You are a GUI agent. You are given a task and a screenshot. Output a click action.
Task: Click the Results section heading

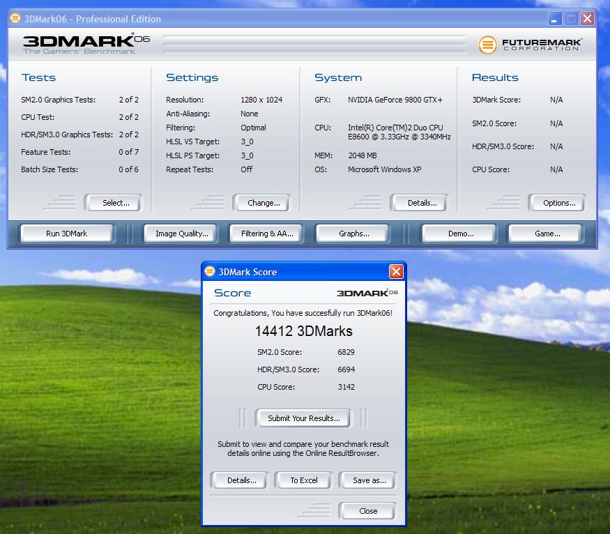495,77
